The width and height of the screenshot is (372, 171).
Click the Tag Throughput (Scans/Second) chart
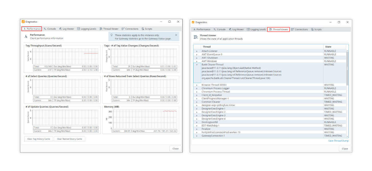point(65,56)
